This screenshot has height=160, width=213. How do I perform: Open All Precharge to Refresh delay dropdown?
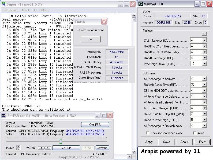pyautogui.click(x=204, y=126)
